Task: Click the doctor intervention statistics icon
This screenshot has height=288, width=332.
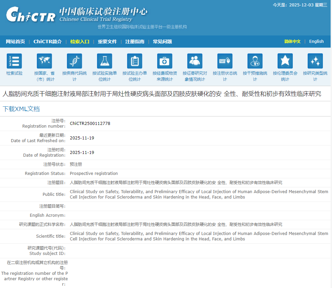Action: [x=255, y=61]
